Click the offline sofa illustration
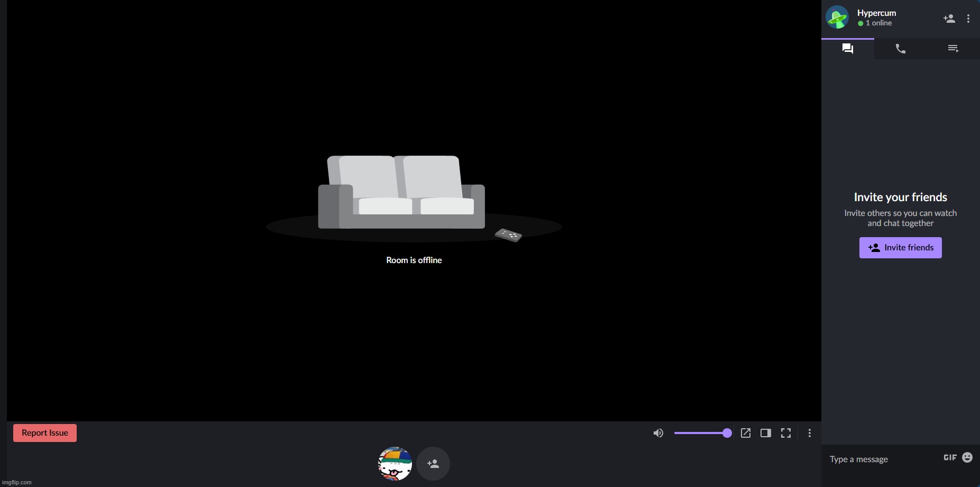The width and height of the screenshot is (980, 487). point(402,193)
